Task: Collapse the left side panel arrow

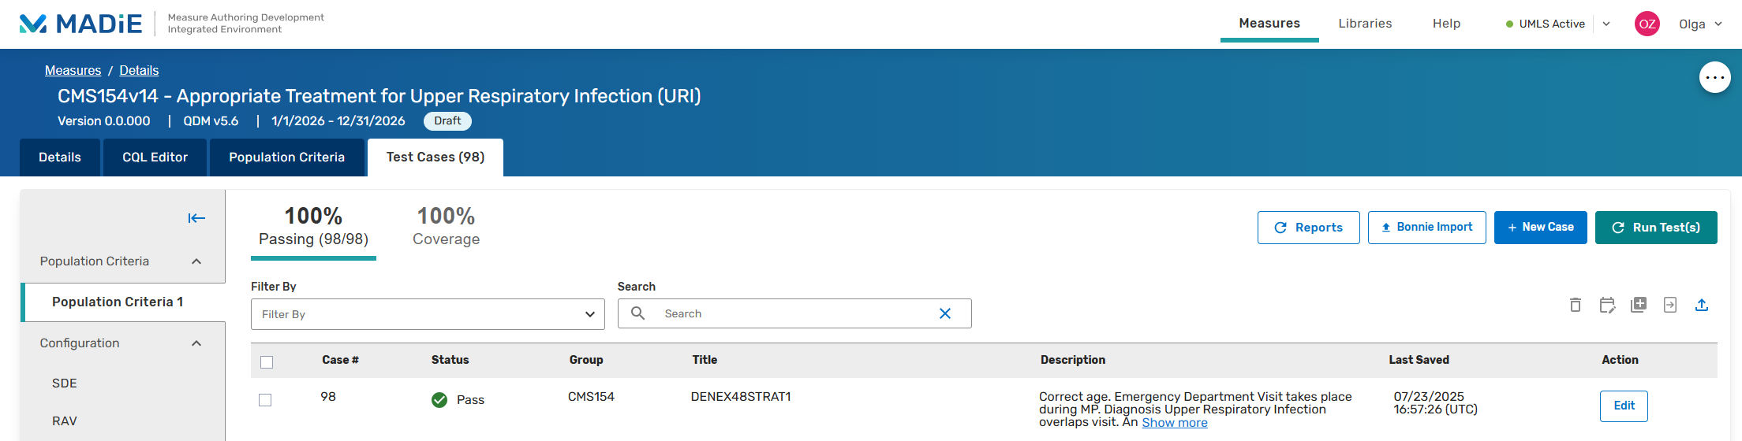Action: point(196,218)
